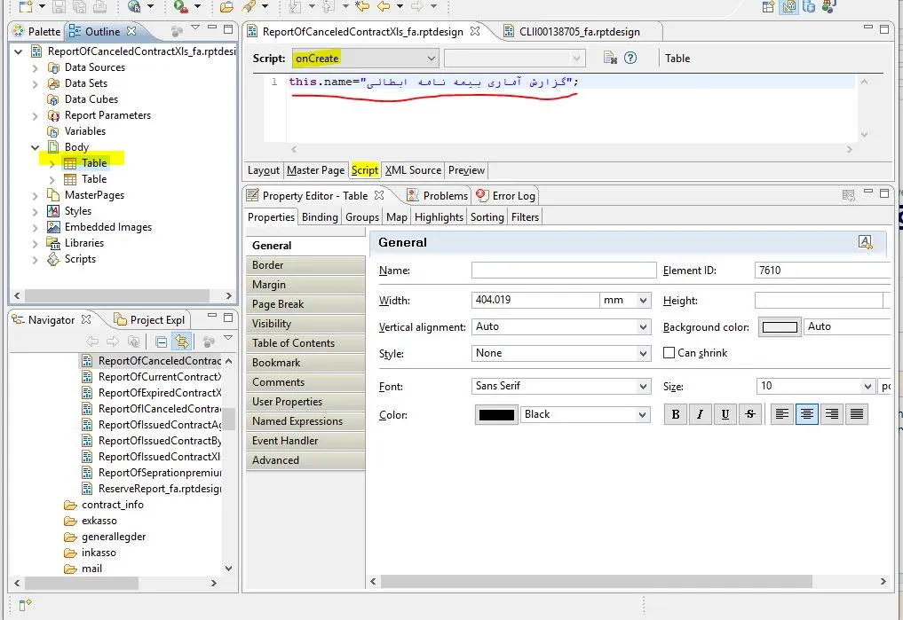Set text alignment to right

click(832, 414)
